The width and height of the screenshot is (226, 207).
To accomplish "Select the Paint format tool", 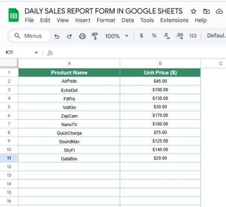I will (95, 36).
